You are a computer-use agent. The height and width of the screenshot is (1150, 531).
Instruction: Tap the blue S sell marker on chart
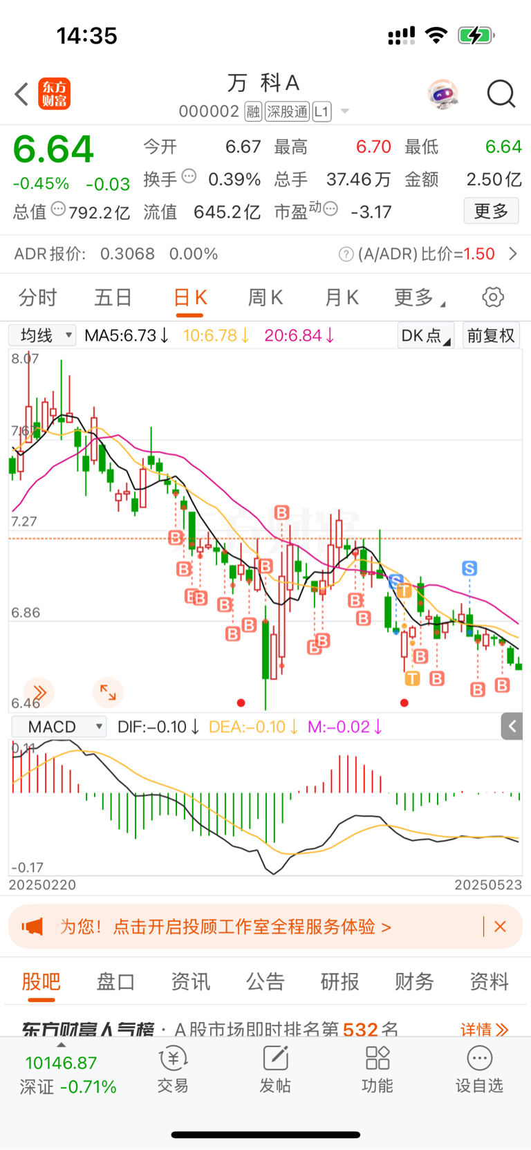point(469,568)
